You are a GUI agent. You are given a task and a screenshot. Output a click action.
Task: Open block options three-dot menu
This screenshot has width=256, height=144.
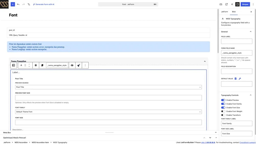point(85,65)
